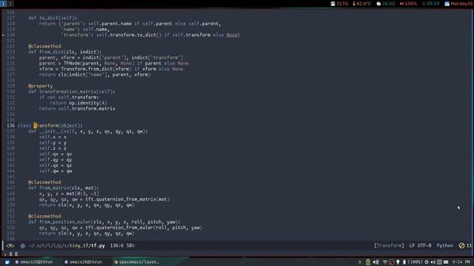The width and height of the screenshot is (474, 266).
Task: Click the 09:14 clock widget in top bar
Action: coord(431,4)
